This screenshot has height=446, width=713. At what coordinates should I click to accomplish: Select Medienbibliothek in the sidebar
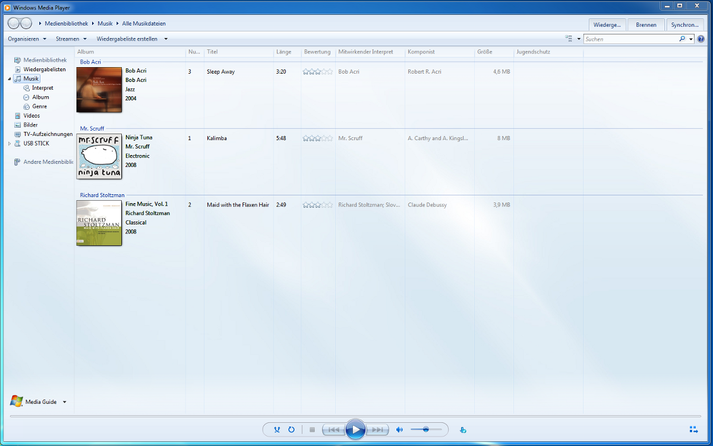coord(45,60)
